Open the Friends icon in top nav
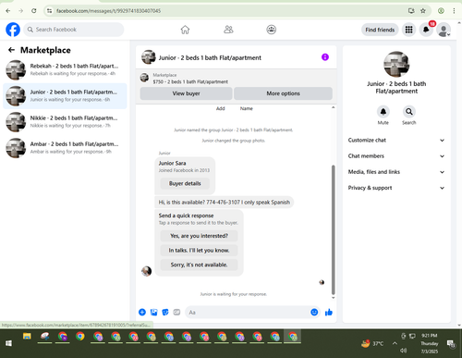Screen dimensions: 462x358 [228, 30]
